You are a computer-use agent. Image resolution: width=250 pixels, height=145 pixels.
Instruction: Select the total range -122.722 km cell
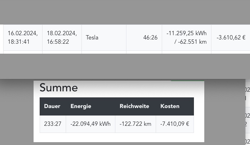click(135, 124)
